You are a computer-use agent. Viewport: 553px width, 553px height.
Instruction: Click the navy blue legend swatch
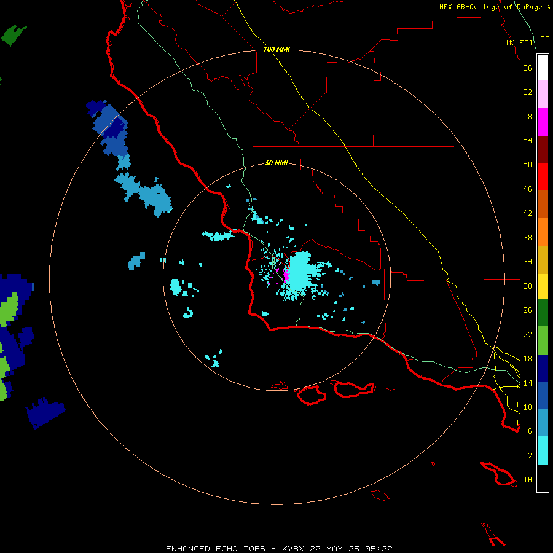(x=543, y=368)
